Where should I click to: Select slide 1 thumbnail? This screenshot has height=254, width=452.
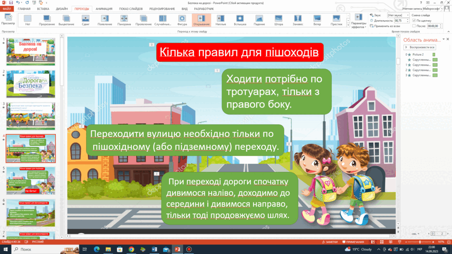(x=31, y=52)
